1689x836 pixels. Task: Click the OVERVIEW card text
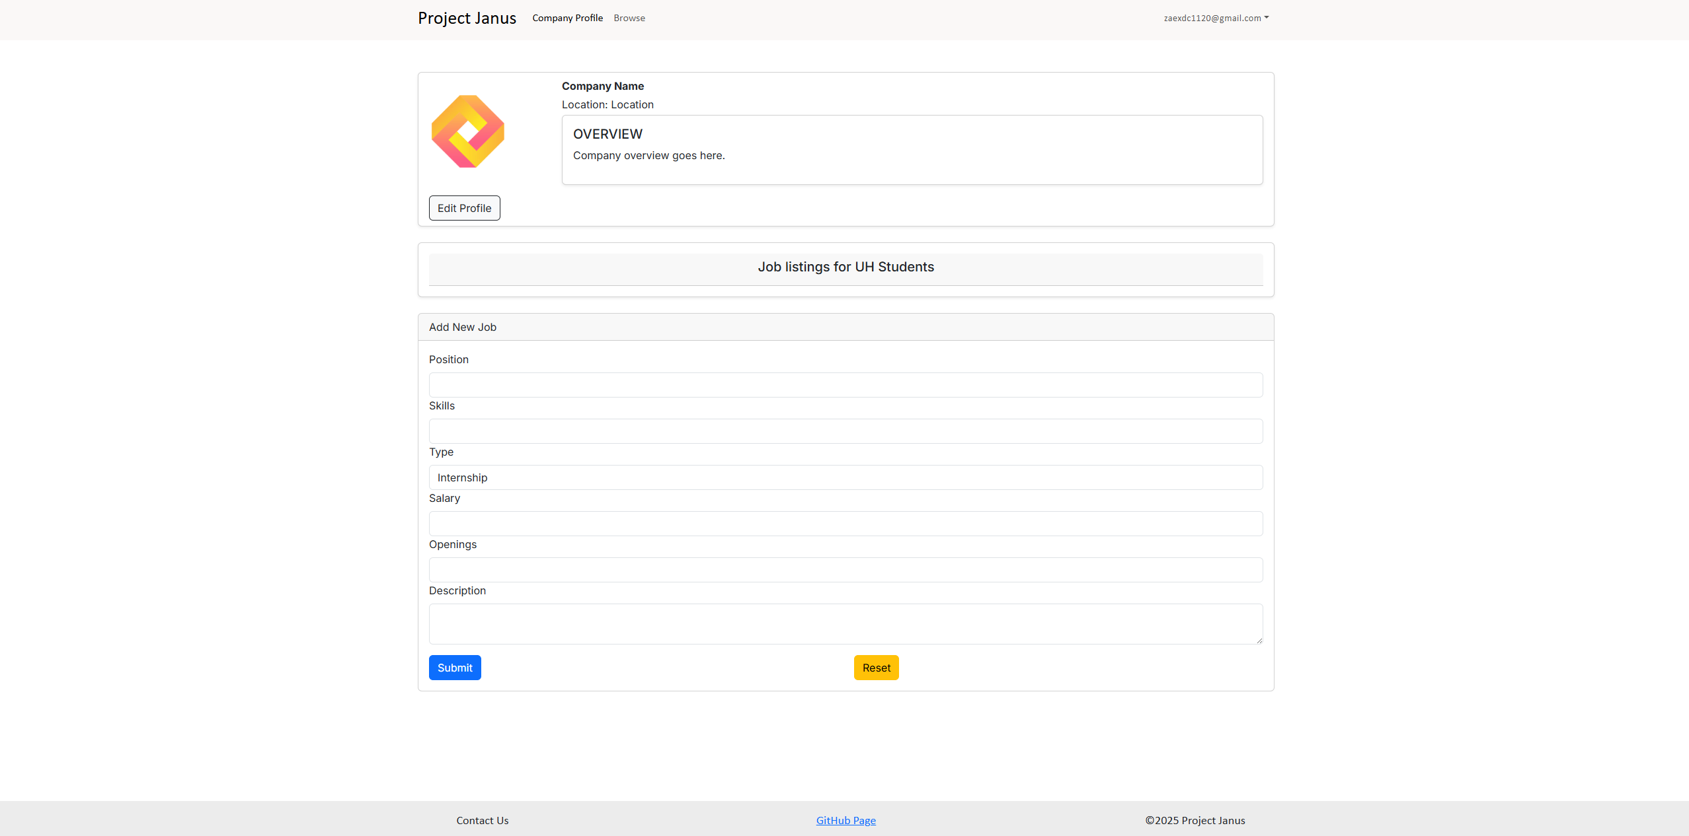point(608,134)
